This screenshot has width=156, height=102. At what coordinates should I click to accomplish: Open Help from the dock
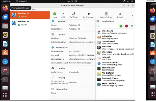coord(5,61)
